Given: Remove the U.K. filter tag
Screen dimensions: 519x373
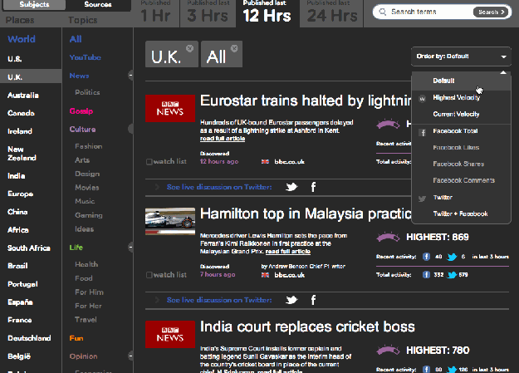Looking at the screenshot, I should pos(189,48).
